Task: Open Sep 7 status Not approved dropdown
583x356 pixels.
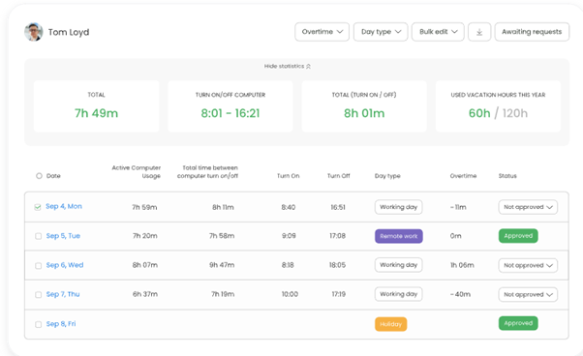Action: click(528, 294)
